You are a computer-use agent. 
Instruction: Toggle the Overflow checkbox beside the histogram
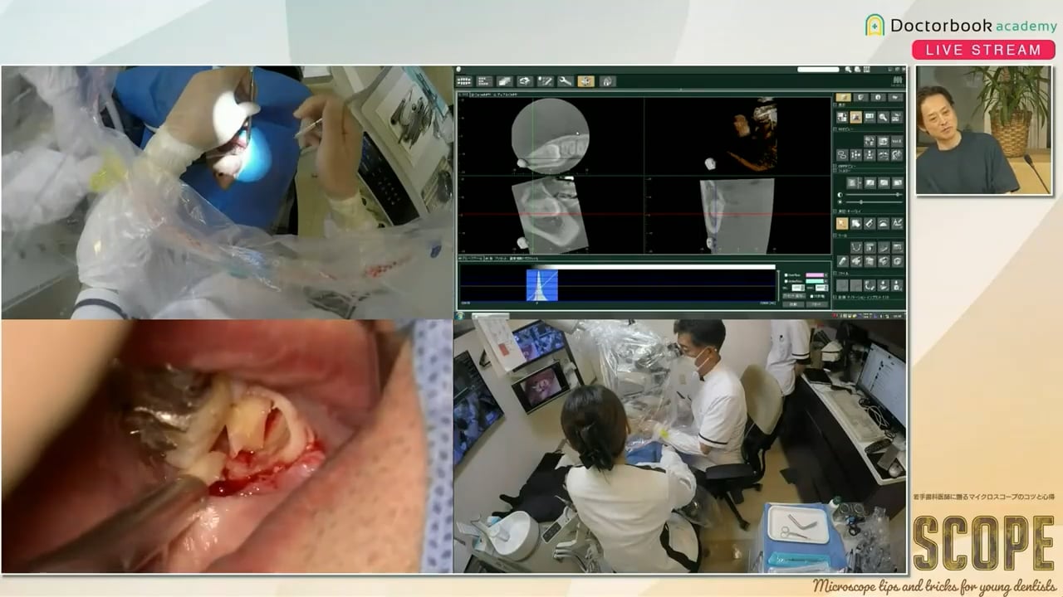click(x=786, y=275)
